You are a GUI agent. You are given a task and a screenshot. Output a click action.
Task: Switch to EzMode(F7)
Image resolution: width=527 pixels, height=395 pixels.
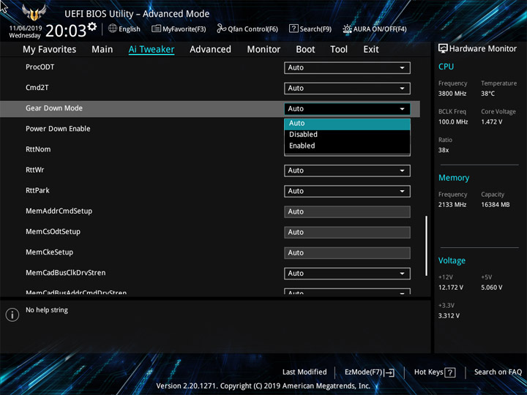click(x=370, y=372)
